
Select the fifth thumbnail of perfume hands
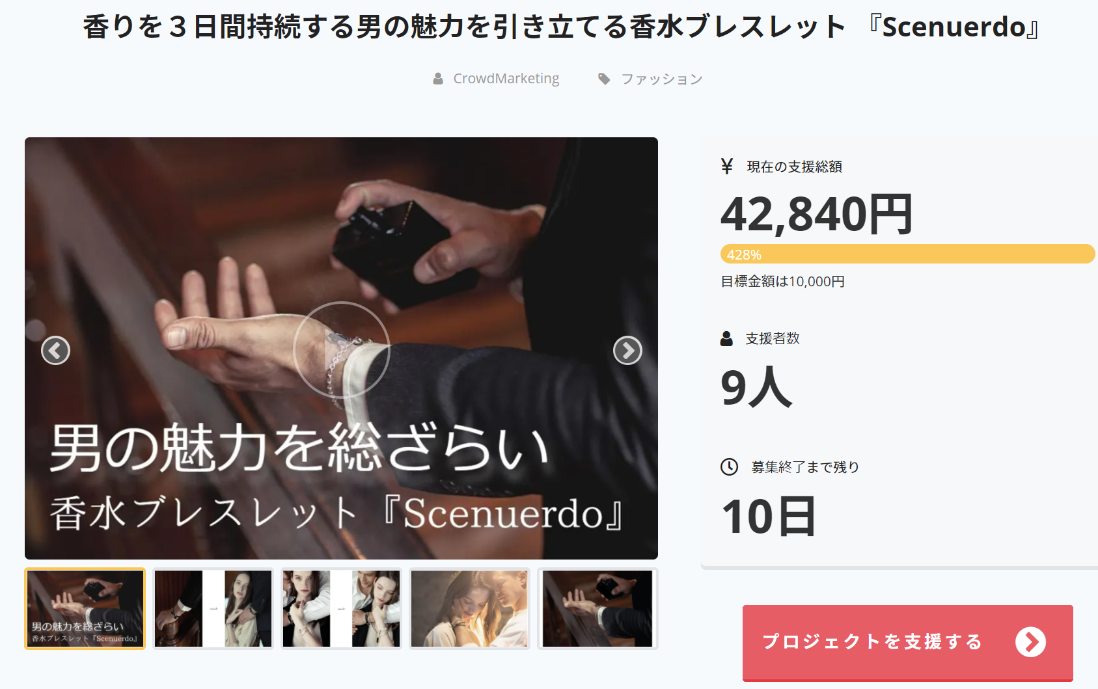click(x=597, y=609)
